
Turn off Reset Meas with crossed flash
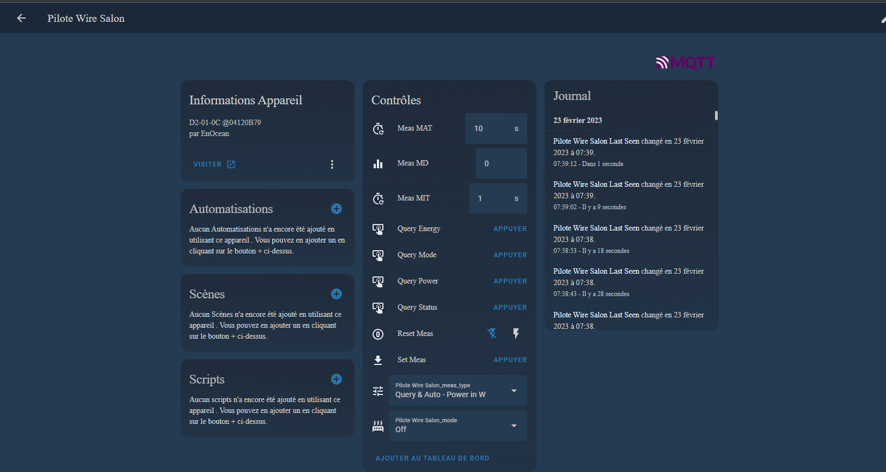pos(492,333)
